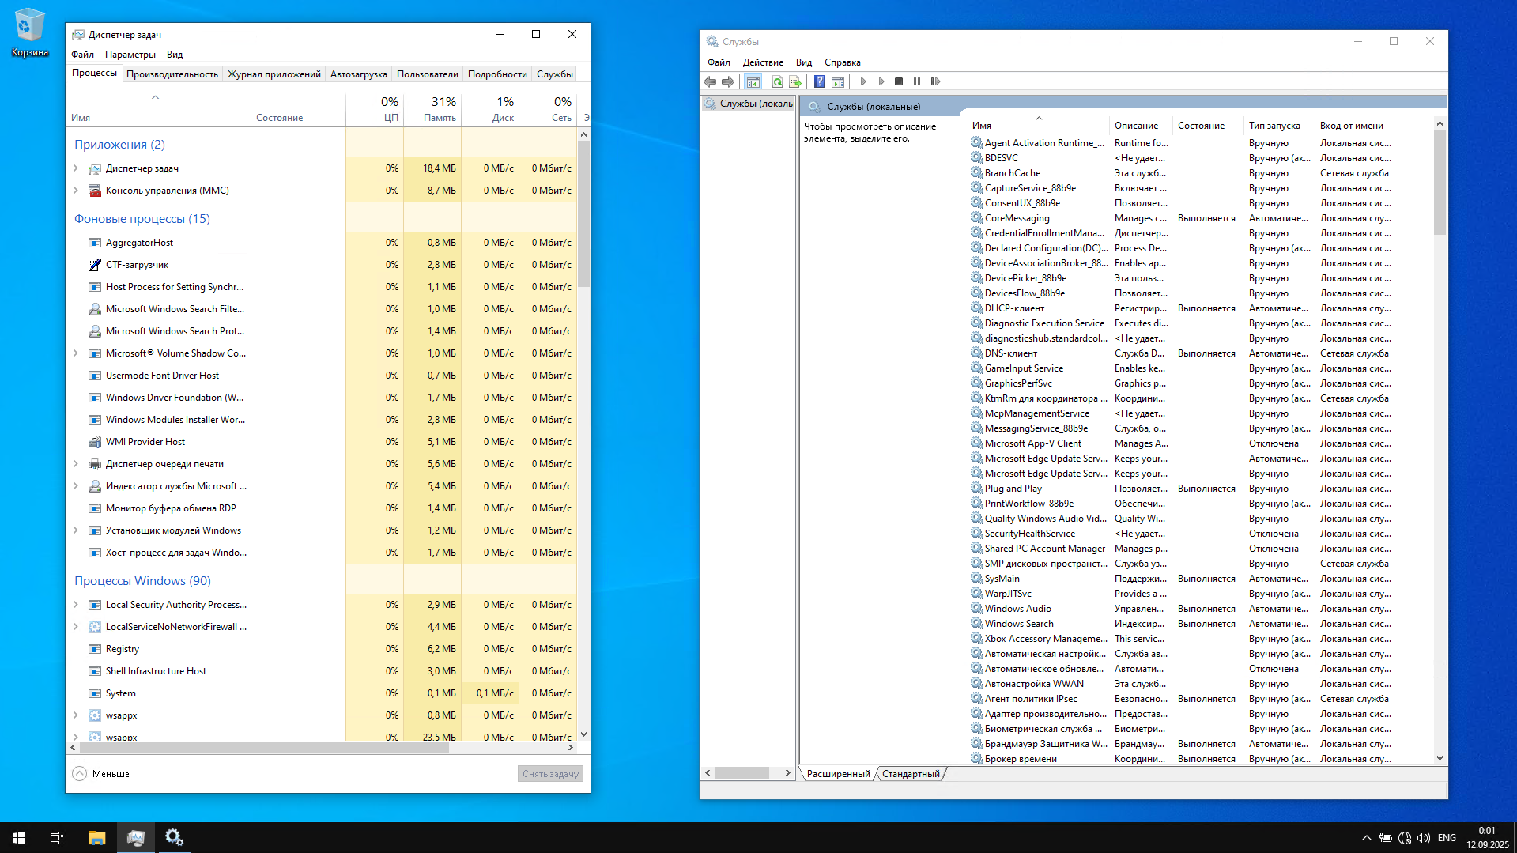The image size is (1517, 853).
Task: Toggle the console tree pane icon in Services
Action: tap(753, 81)
